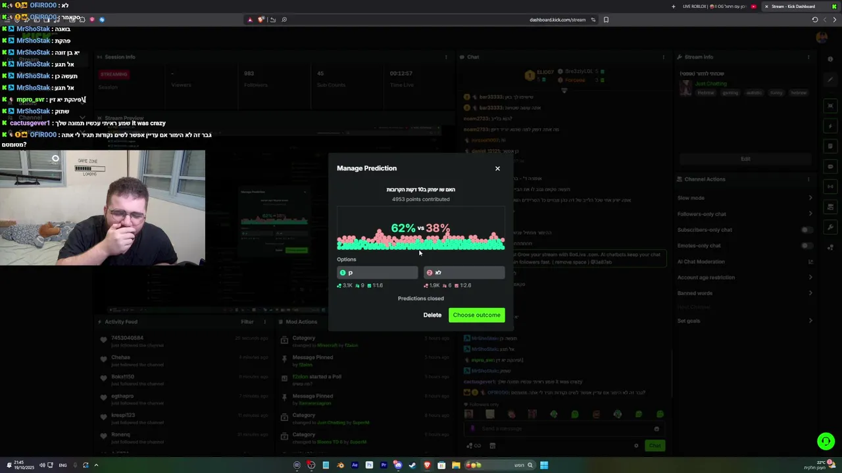
Task: Click the broadcast signal icon in right sidebar
Action: (x=831, y=187)
